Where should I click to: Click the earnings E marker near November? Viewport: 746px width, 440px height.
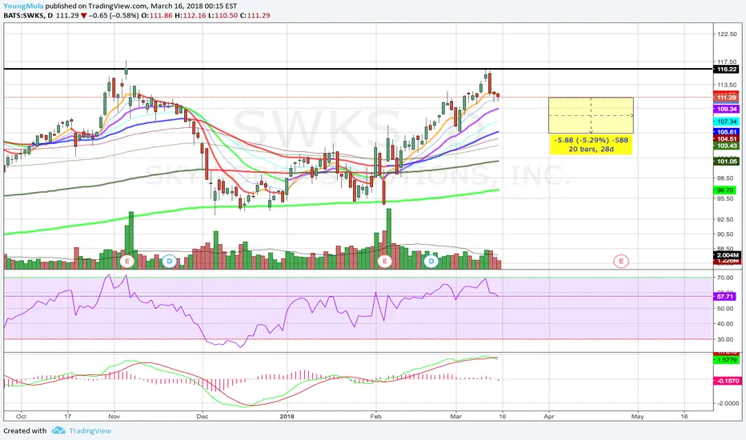click(127, 261)
